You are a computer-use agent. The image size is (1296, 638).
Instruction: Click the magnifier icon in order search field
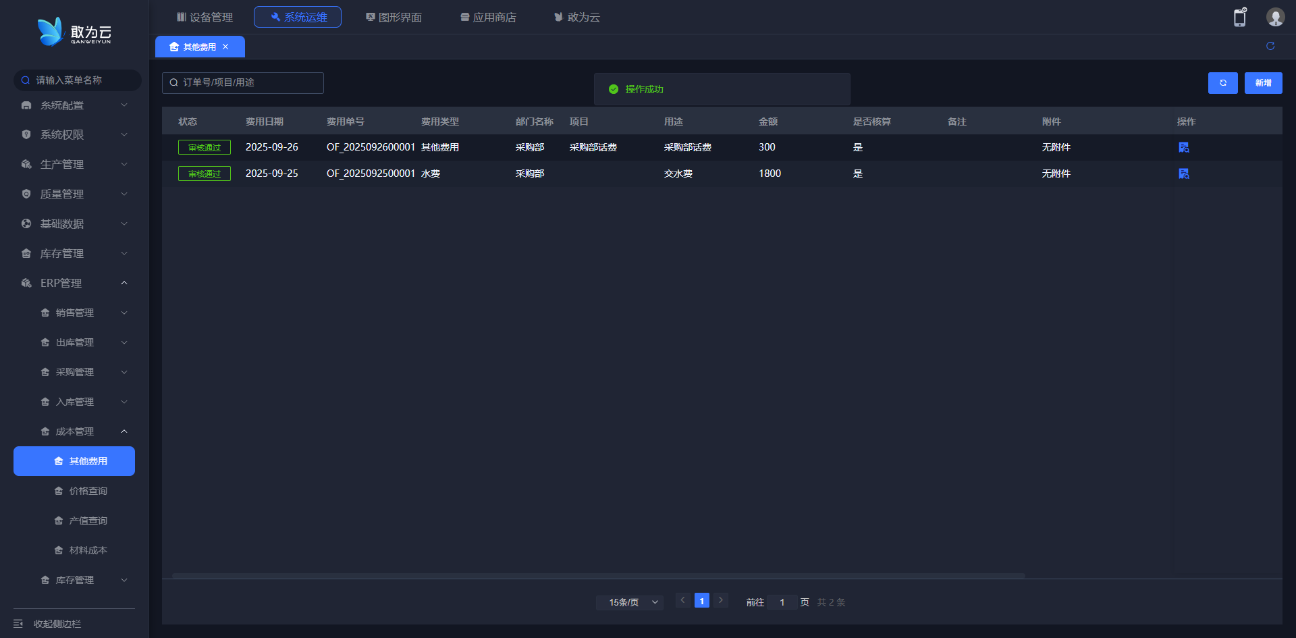(174, 82)
